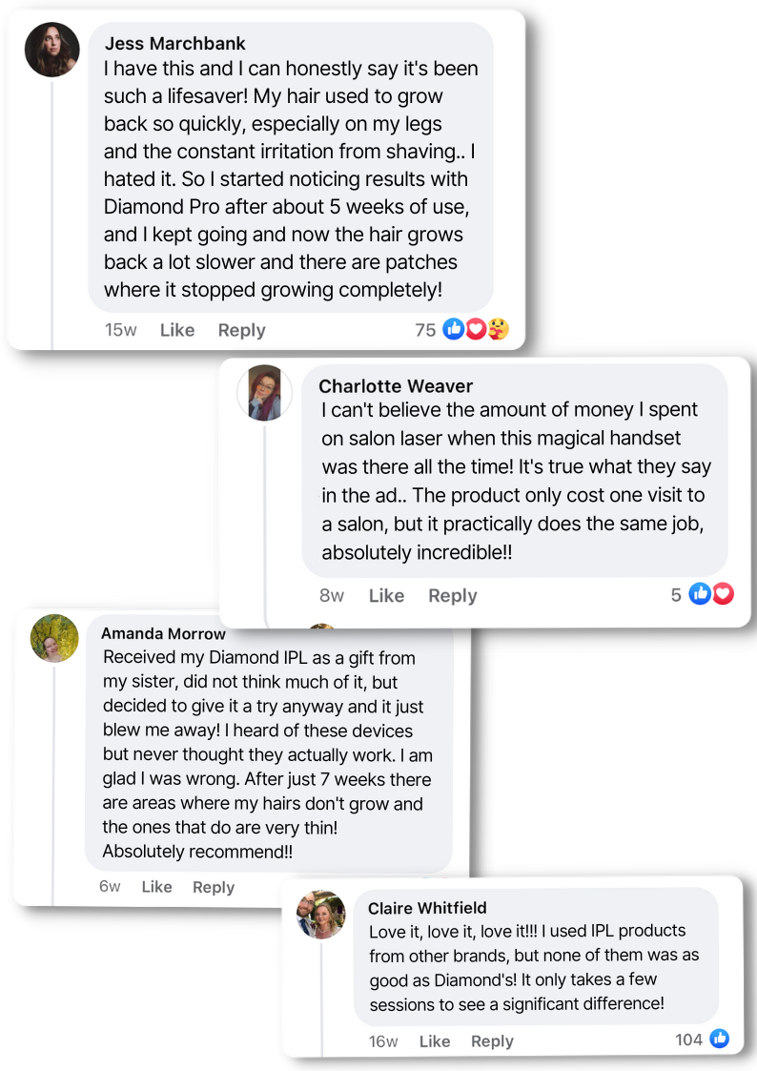Open Claire Whitfield's profile photo
Viewport: 757px width, 1071px height.
tap(321, 915)
